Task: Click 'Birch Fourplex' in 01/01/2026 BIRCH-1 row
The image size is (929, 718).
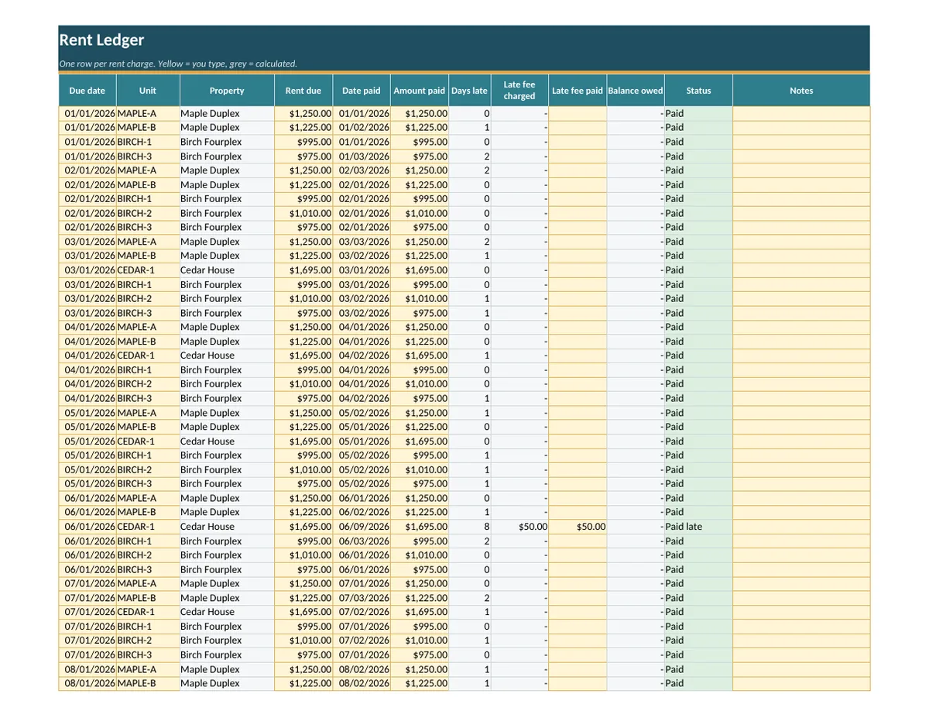Action: 227,142
